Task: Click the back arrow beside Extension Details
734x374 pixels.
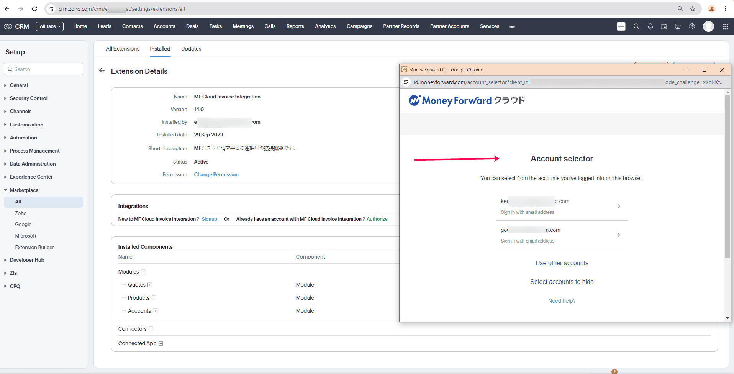Action: (x=102, y=71)
